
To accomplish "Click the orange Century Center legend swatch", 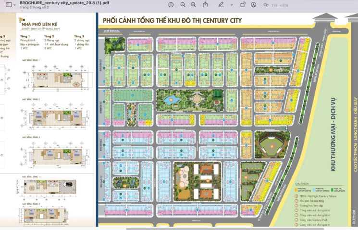I will coord(296,189).
